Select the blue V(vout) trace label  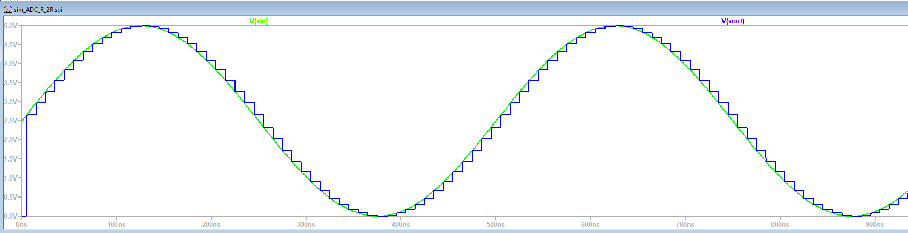coord(732,21)
